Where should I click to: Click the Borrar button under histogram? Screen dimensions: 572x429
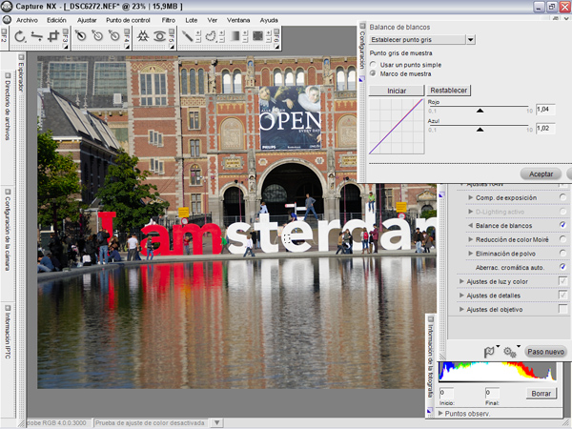click(541, 393)
